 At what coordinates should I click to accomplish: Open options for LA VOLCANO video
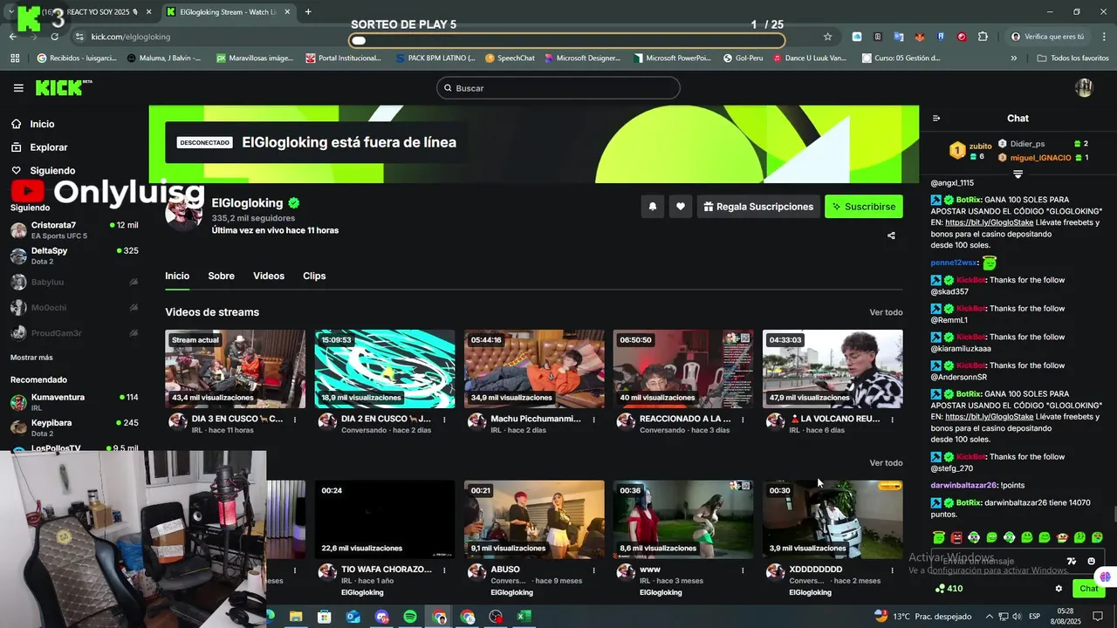coord(892,420)
